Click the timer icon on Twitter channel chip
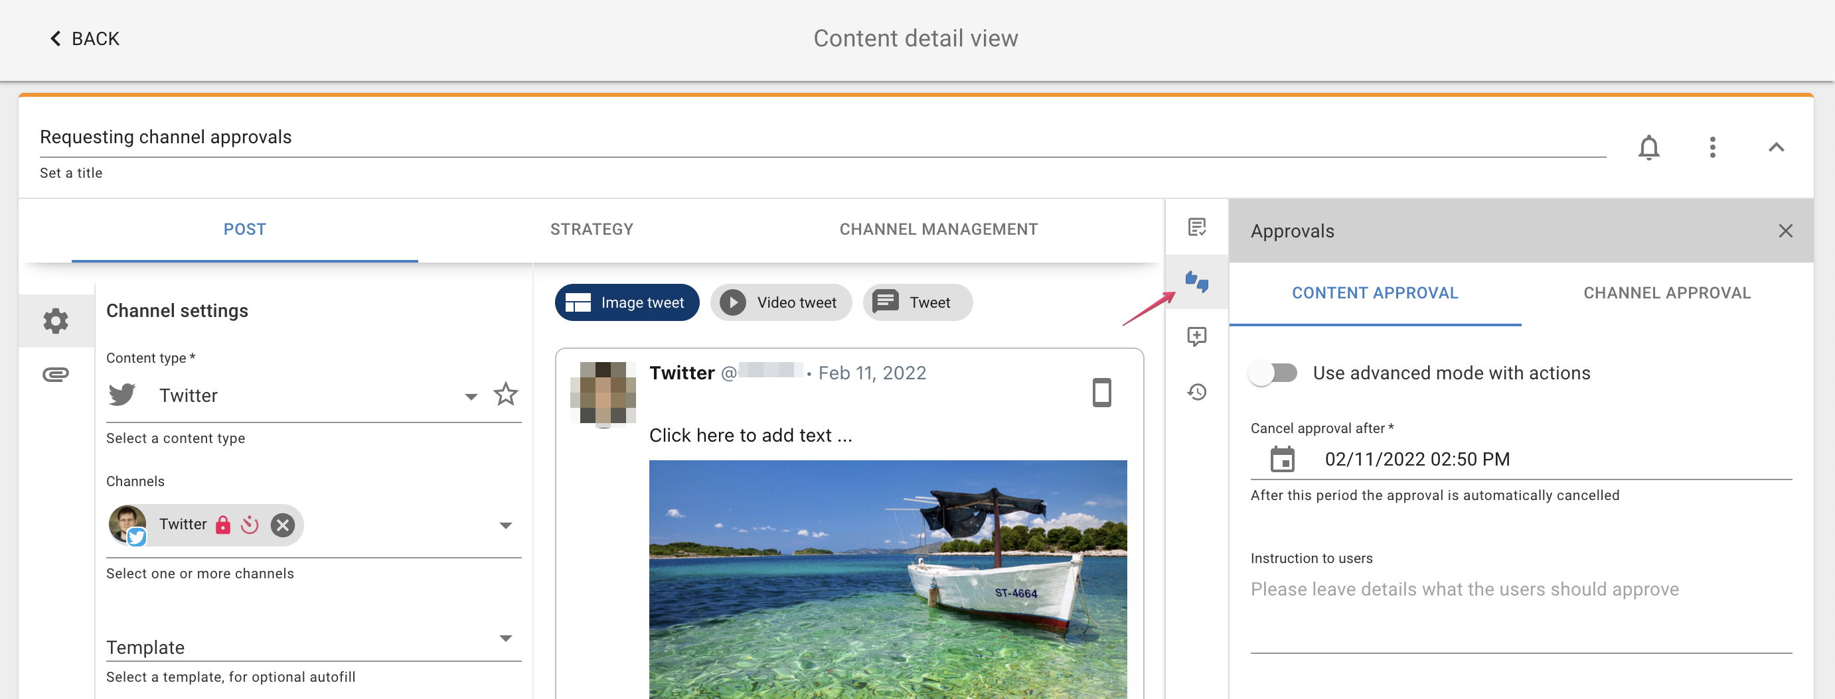 [250, 525]
